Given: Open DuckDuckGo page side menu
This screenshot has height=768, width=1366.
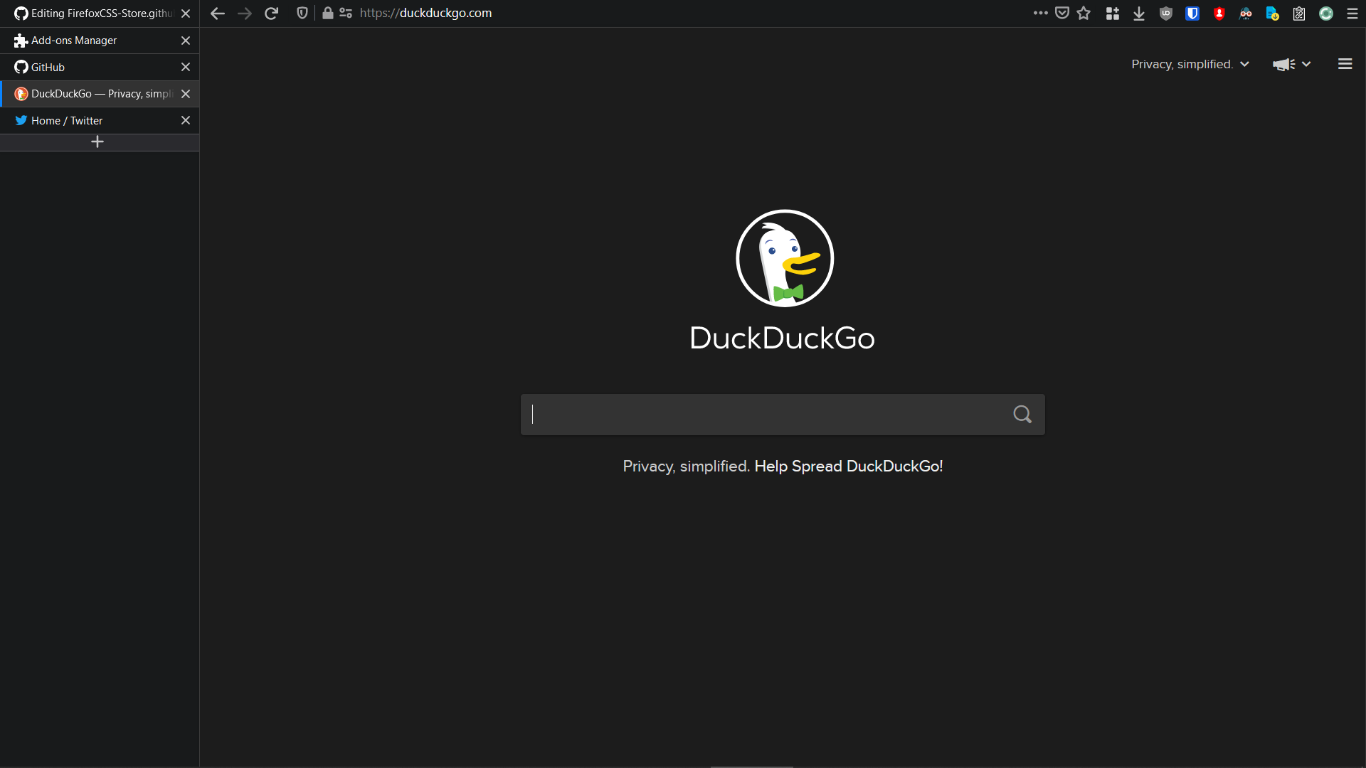Looking at the screenshot, I should pos(1345,64).
